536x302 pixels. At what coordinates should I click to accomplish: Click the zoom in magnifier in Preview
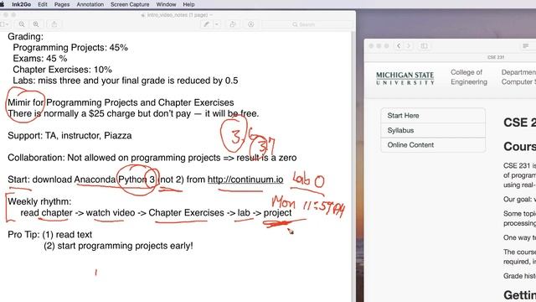click(x=36, y=24)
